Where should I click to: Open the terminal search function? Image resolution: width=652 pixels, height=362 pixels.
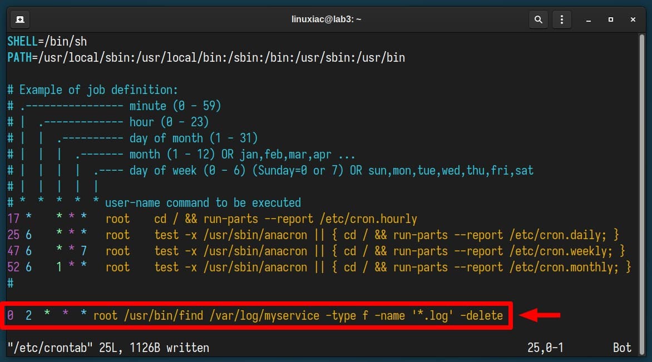tap(538, 19)
